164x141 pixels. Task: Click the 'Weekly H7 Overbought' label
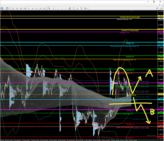[130, 30]
